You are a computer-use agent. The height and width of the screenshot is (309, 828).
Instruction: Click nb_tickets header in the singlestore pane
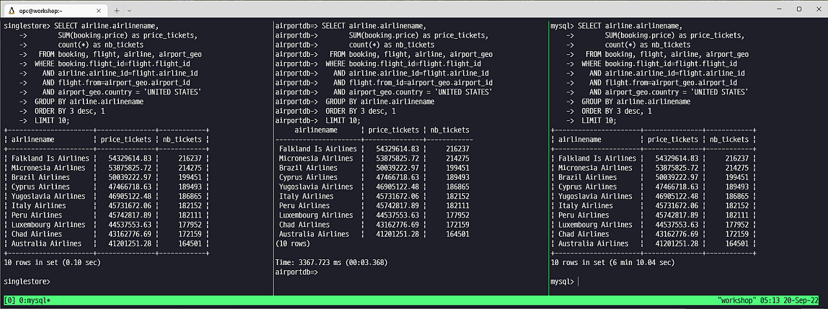tap(183, 139)
